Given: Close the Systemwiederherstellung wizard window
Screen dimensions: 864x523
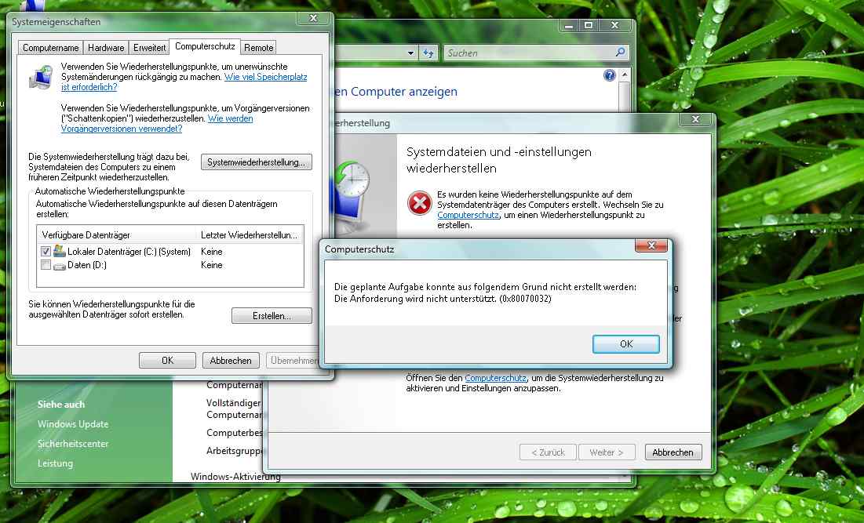Looking at the screenshot, I should tap(695, 119).
